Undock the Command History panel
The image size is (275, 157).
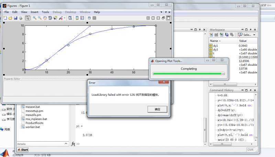(x=251, y=90)
